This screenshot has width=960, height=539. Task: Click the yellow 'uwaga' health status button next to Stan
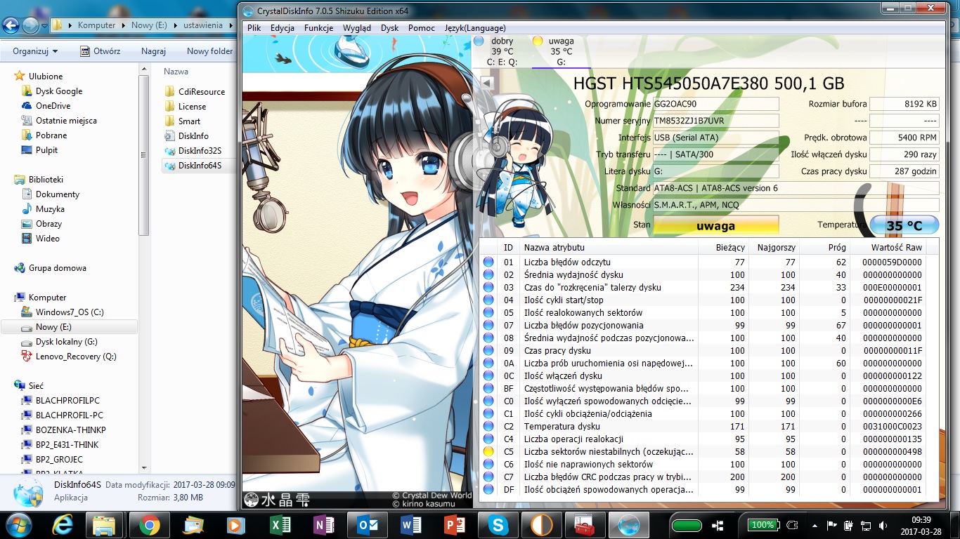[715, 225]
